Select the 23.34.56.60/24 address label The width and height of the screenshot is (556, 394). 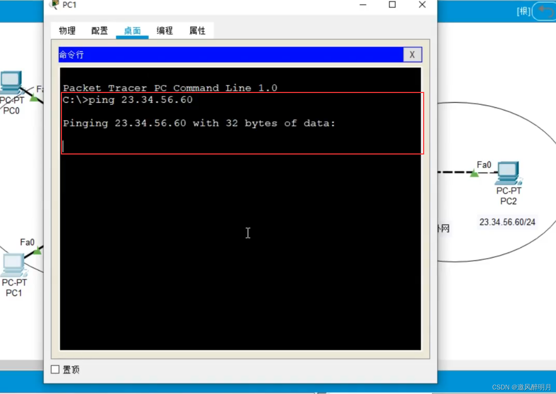[x=507, y=222]
